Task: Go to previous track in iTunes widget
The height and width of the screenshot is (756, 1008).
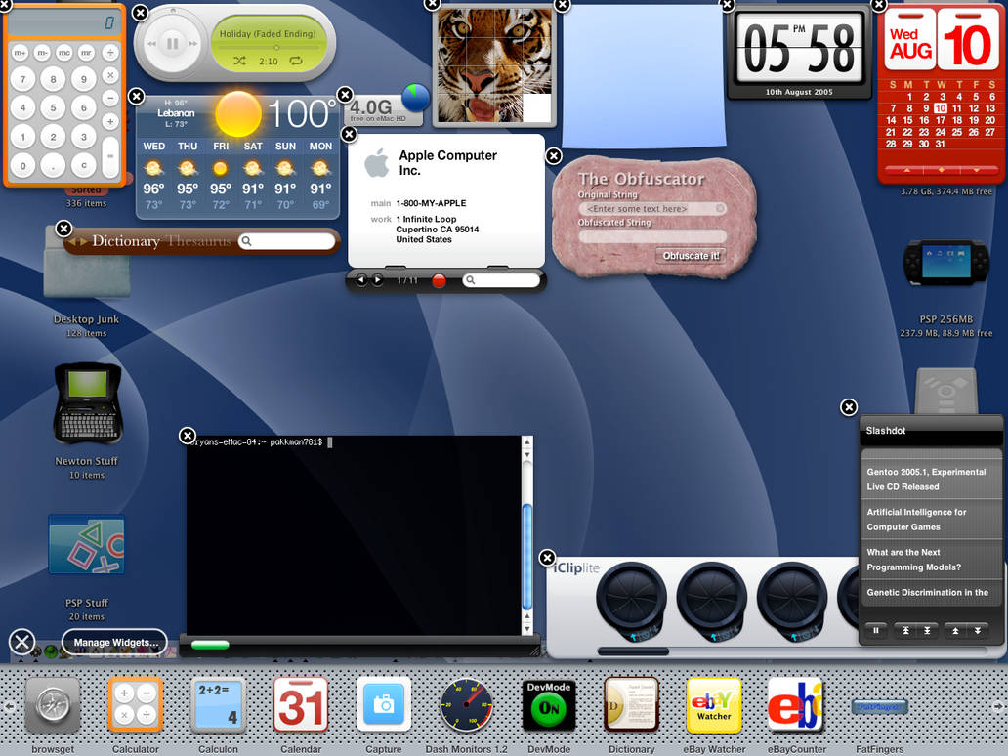Action: (x=151, y=44)
